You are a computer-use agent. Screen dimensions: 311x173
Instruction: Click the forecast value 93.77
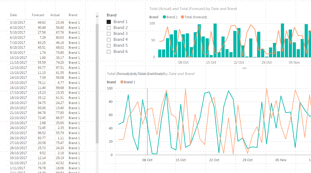click(42, 68)
